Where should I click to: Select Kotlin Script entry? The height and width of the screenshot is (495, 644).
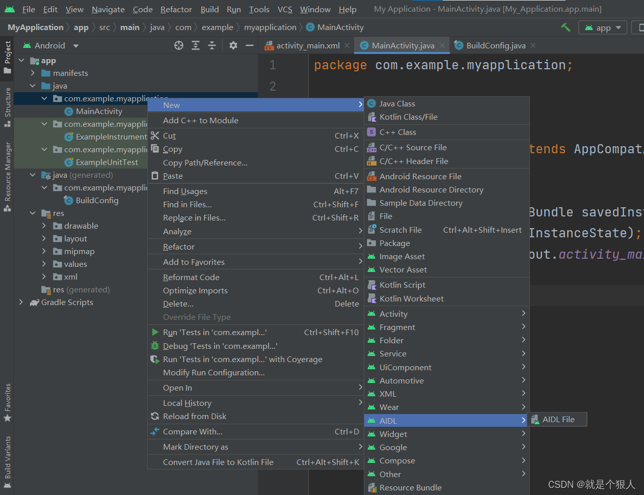[x=447, y=285]
